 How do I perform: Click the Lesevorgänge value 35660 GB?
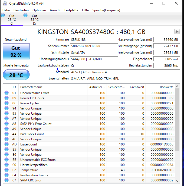167,40
